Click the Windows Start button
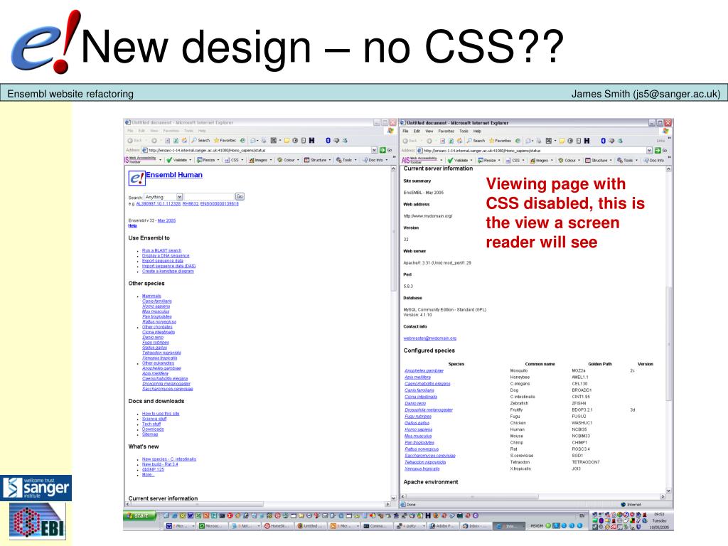The height and width of the screenshot is (546, 728). [139, 515]
